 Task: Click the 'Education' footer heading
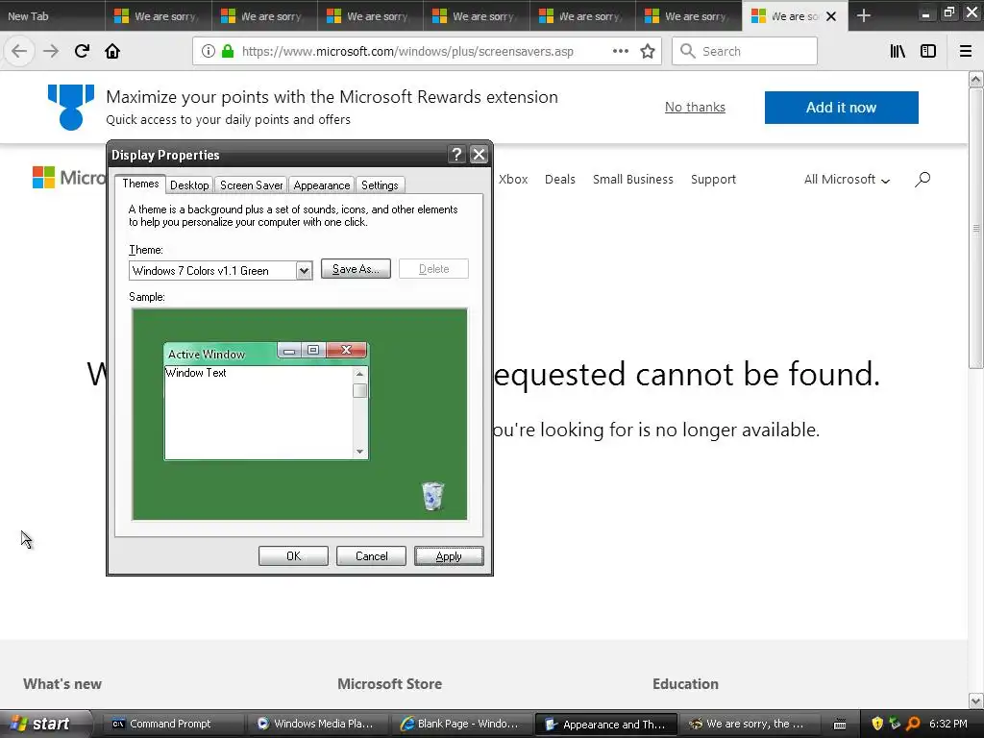(x=685, y=684)
